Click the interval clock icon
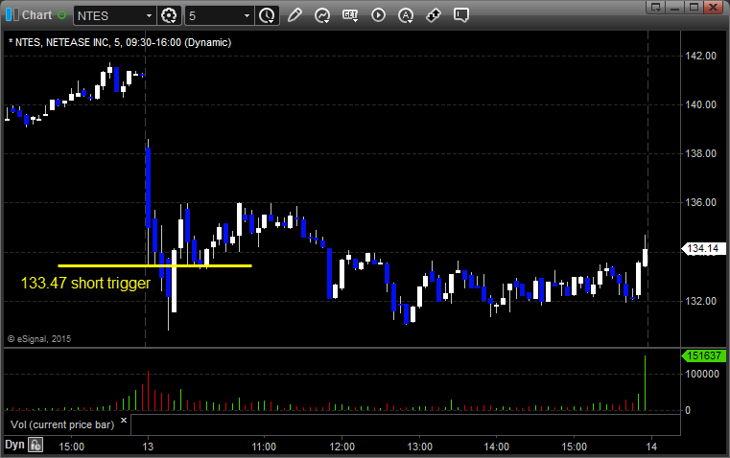730x458 pixels. click(x=266, y=15)
